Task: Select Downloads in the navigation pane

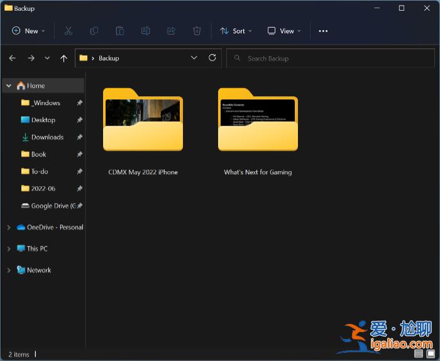Action: [x=47, y=137]
